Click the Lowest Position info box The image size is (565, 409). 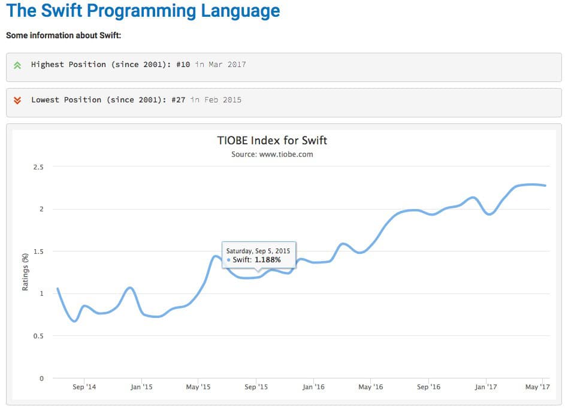pyautogui.click(x=283, y=102)
